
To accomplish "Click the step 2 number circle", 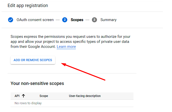I will click(65, 20).
